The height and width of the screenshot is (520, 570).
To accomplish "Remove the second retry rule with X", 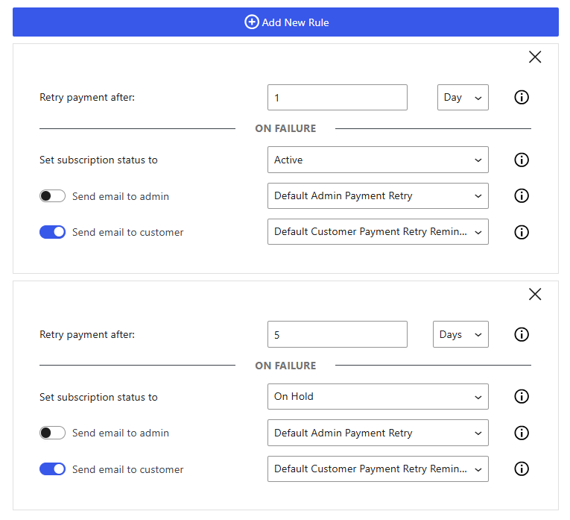I will click(x=535, y=295).
